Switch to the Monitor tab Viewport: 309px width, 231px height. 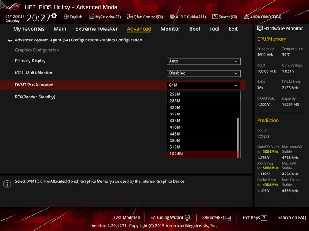coord(170,29)
